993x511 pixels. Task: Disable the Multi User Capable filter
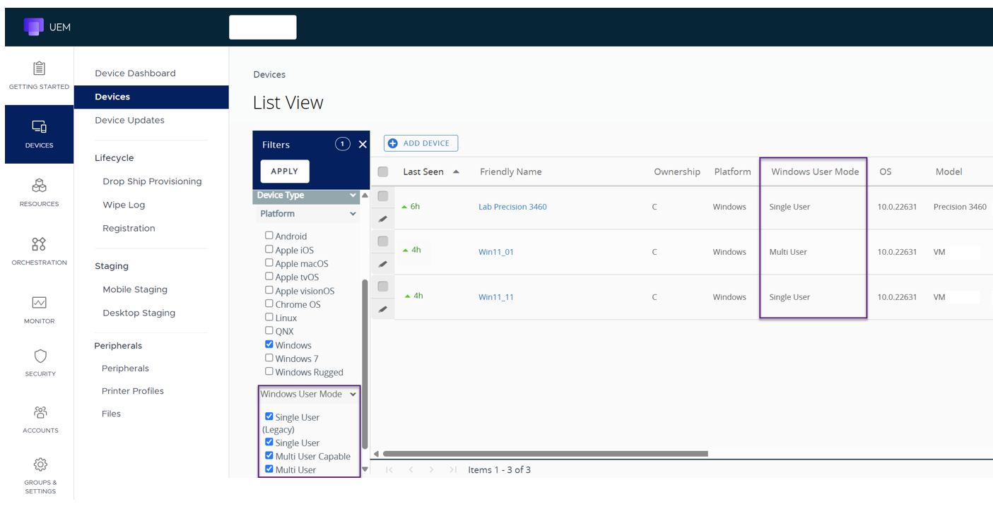pyautogui.click(x=269, y=455)
